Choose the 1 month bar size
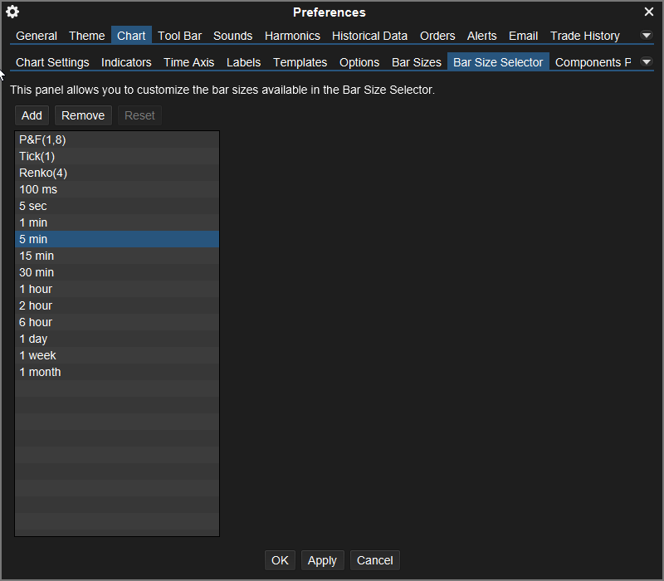 point(40,372)
